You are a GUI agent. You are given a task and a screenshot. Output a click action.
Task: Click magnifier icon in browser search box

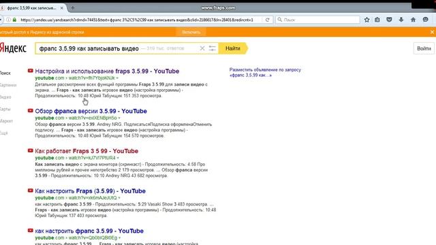click(x=280, y=20)
